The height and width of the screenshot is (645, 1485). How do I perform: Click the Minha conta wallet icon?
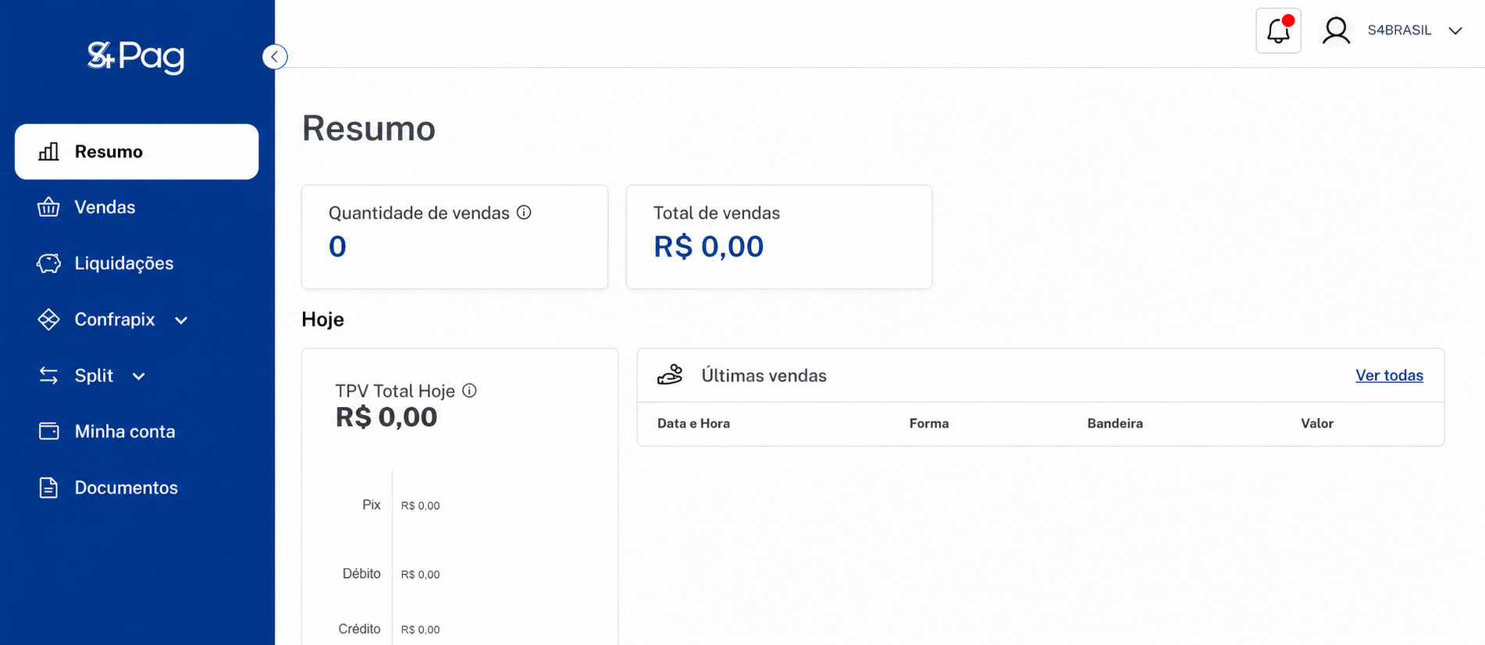[48, 431]
